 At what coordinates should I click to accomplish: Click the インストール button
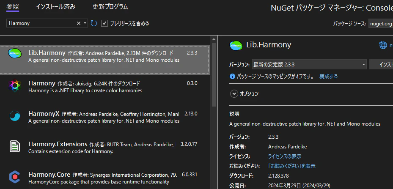tap(381, 64)
